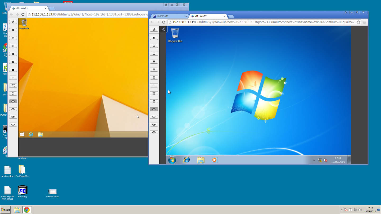Image resolution: width=381 pixels, height=214 pixels.
Task: Select the VM - Win8.1 tab
Action: (x=29, y=8)
